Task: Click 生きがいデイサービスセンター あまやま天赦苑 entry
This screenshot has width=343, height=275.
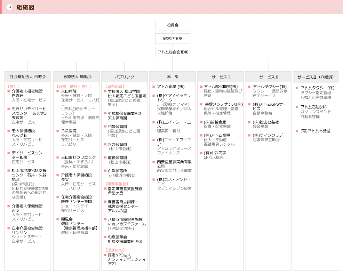Action: [x=29, y=113]
